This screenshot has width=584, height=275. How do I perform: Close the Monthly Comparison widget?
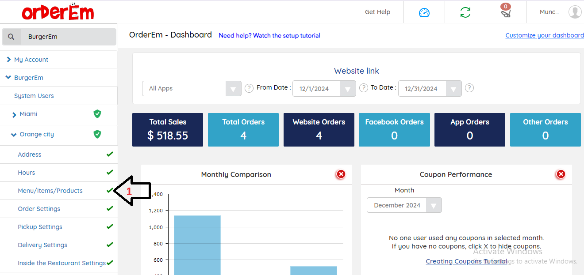(341, 174)
